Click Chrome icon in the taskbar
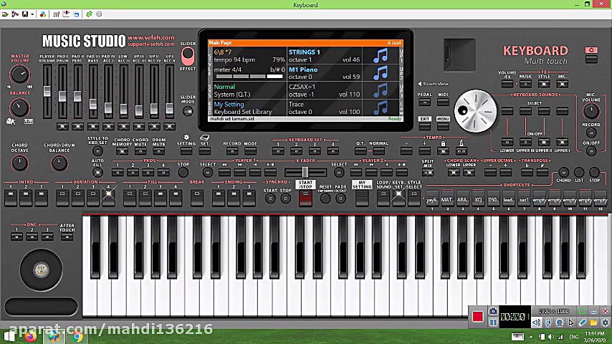 (77, 336)
